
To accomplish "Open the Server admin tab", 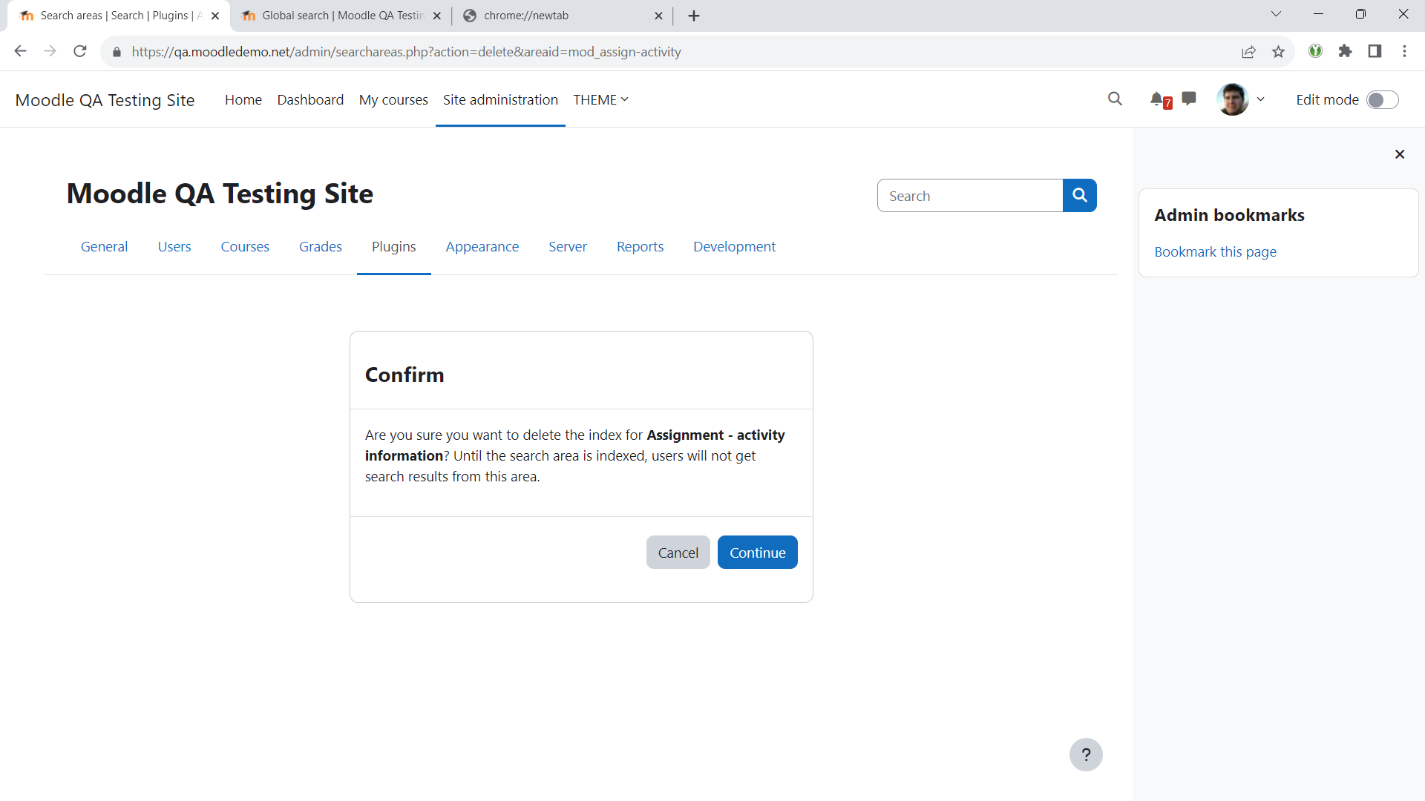I will point(568,246).
